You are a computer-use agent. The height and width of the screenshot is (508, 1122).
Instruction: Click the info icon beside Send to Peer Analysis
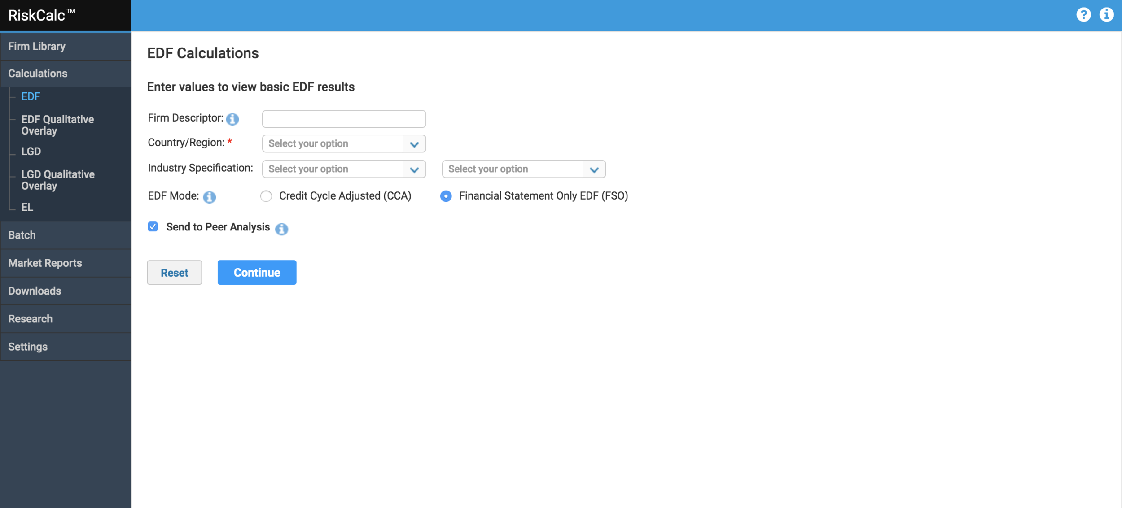[x=282, y=229]
